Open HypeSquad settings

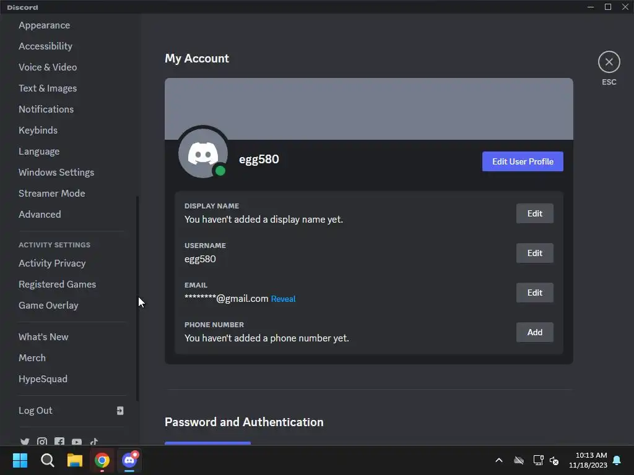43,379
